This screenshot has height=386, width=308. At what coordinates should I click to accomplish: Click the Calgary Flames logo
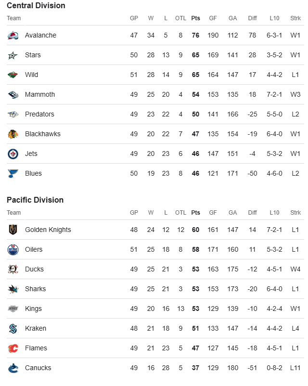(x=13, y=348)
